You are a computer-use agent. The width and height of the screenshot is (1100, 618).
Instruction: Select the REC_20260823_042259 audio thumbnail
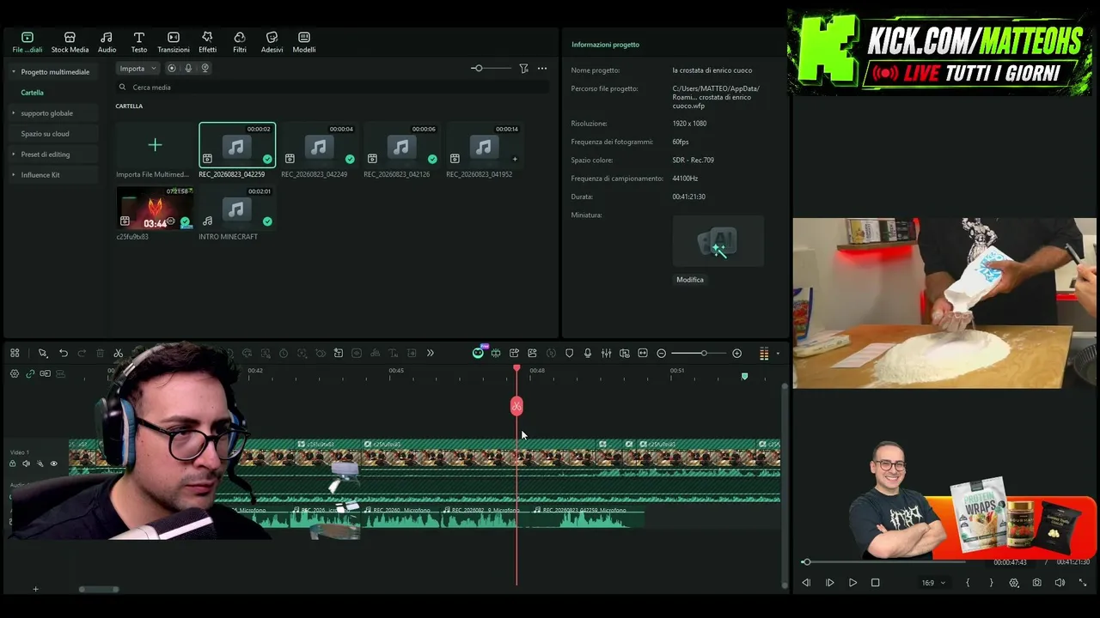(x=237, y=145)
